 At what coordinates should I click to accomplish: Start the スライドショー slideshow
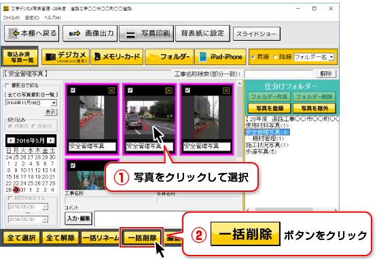tap(256, 34)
